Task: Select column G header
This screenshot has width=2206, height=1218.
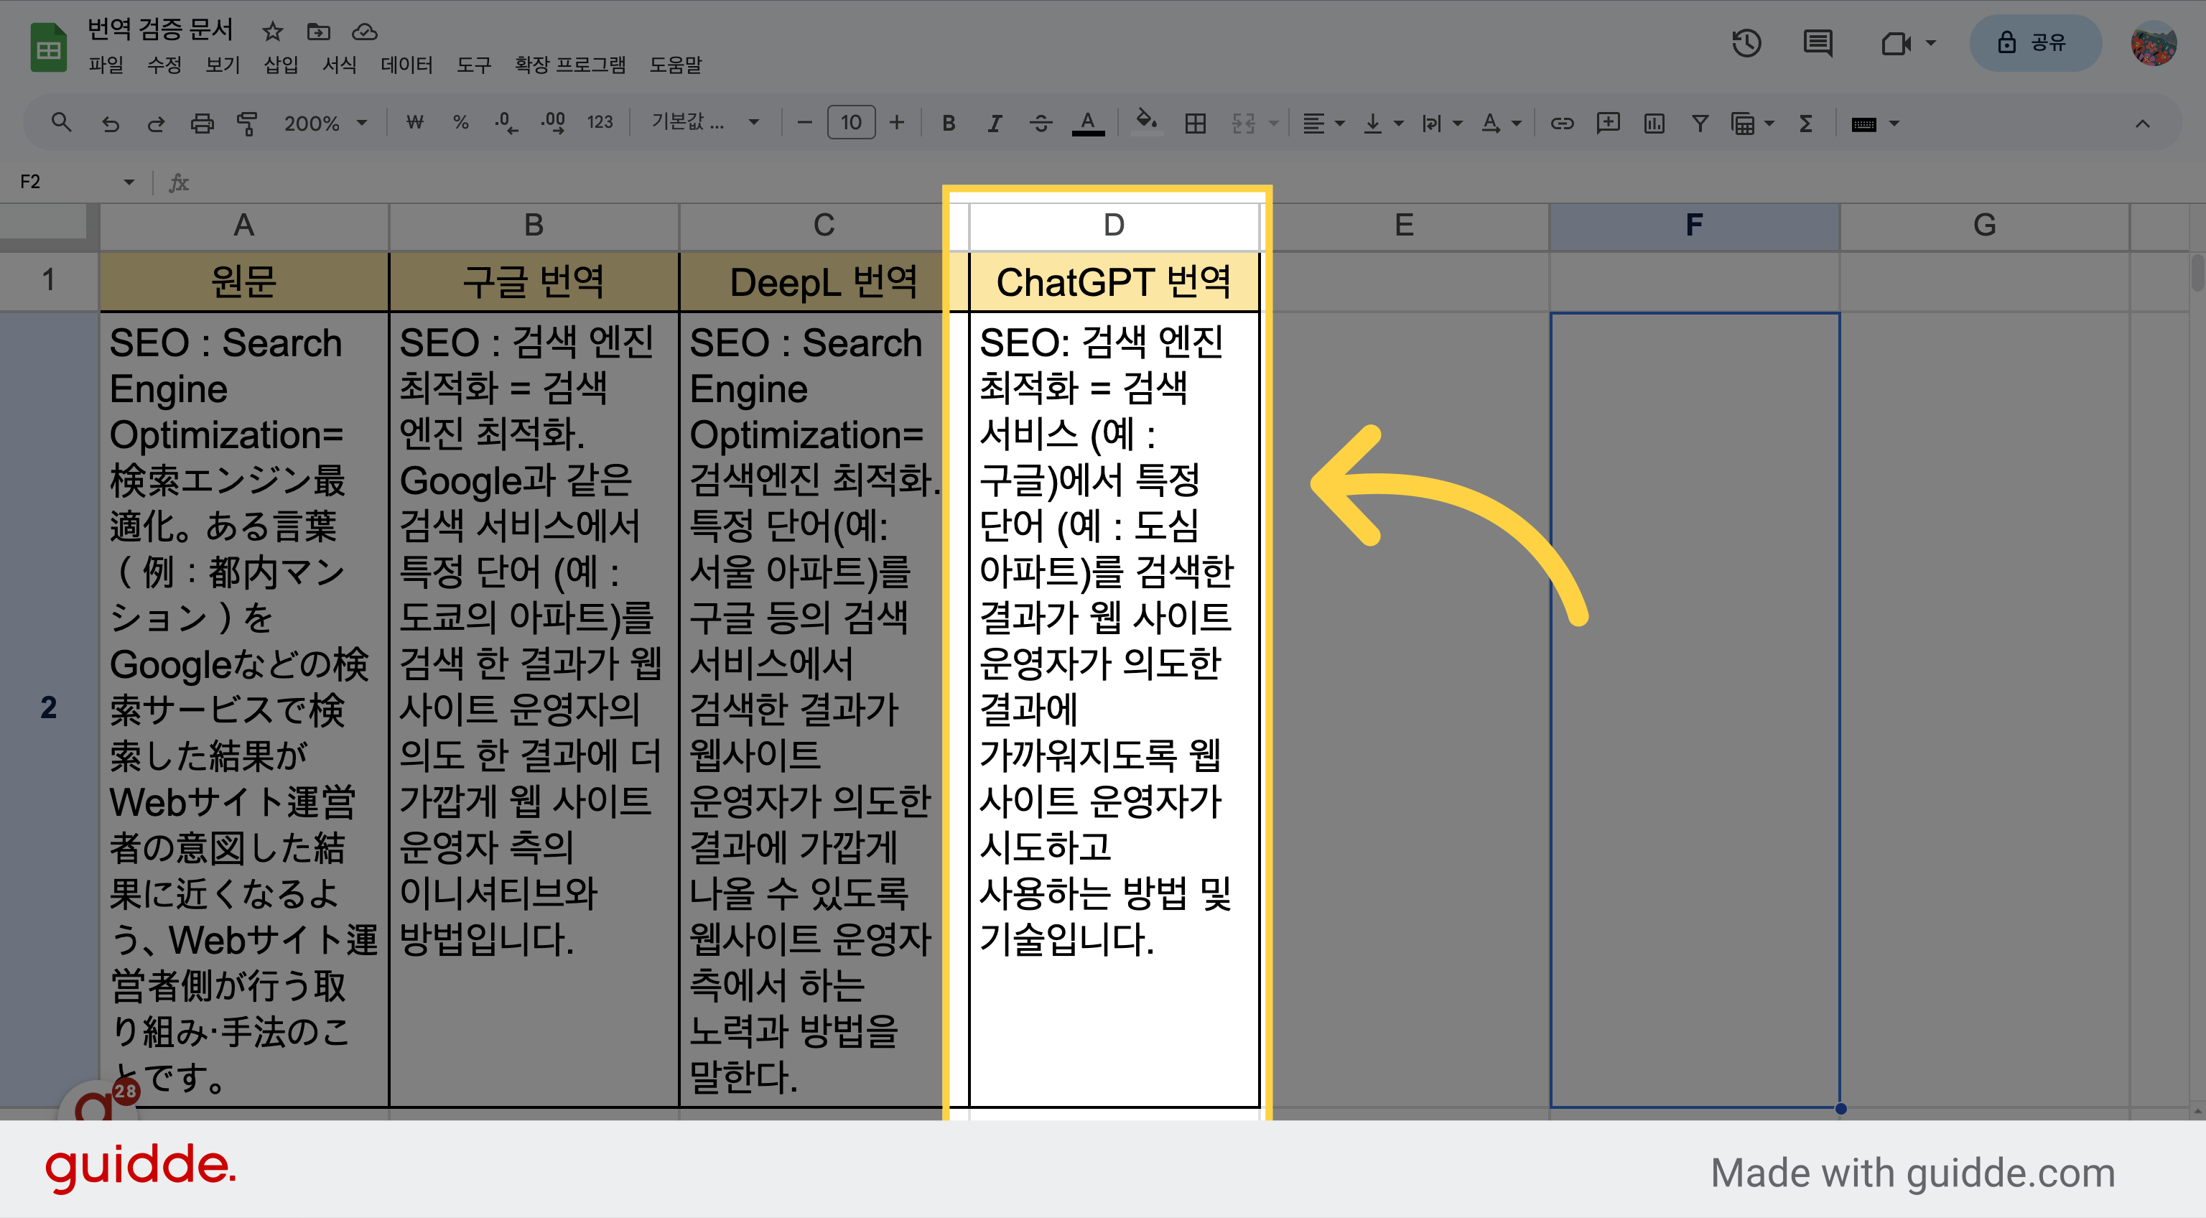Action: click(1985, 226)
